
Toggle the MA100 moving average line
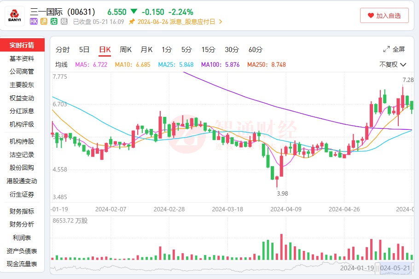tap(220, 65)
